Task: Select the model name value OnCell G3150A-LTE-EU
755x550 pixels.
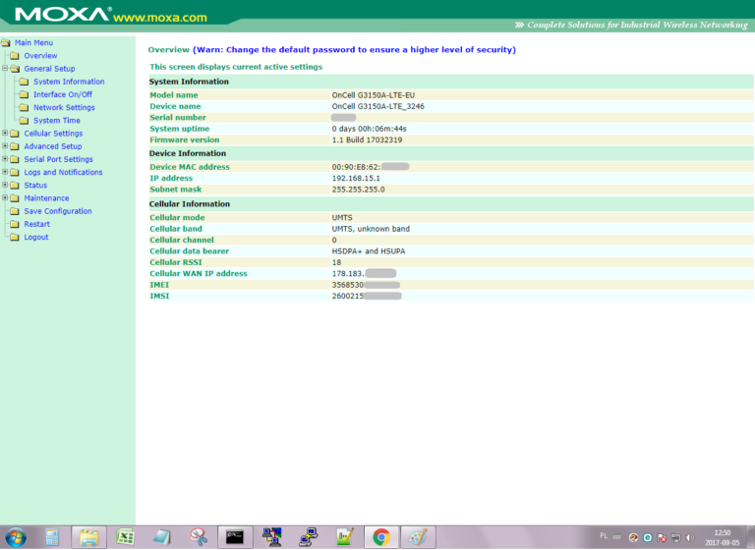Action: click(x=374, y=95)
